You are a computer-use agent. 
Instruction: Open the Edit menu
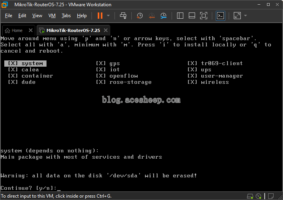[x=22, y=16]
